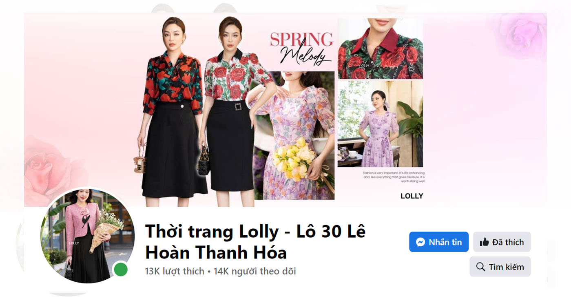Screen dimensions: 571x305
Task: Click the magnifying glass icon on Tìm kiếm
Action: pyautogui.click(x=481, y=267)
